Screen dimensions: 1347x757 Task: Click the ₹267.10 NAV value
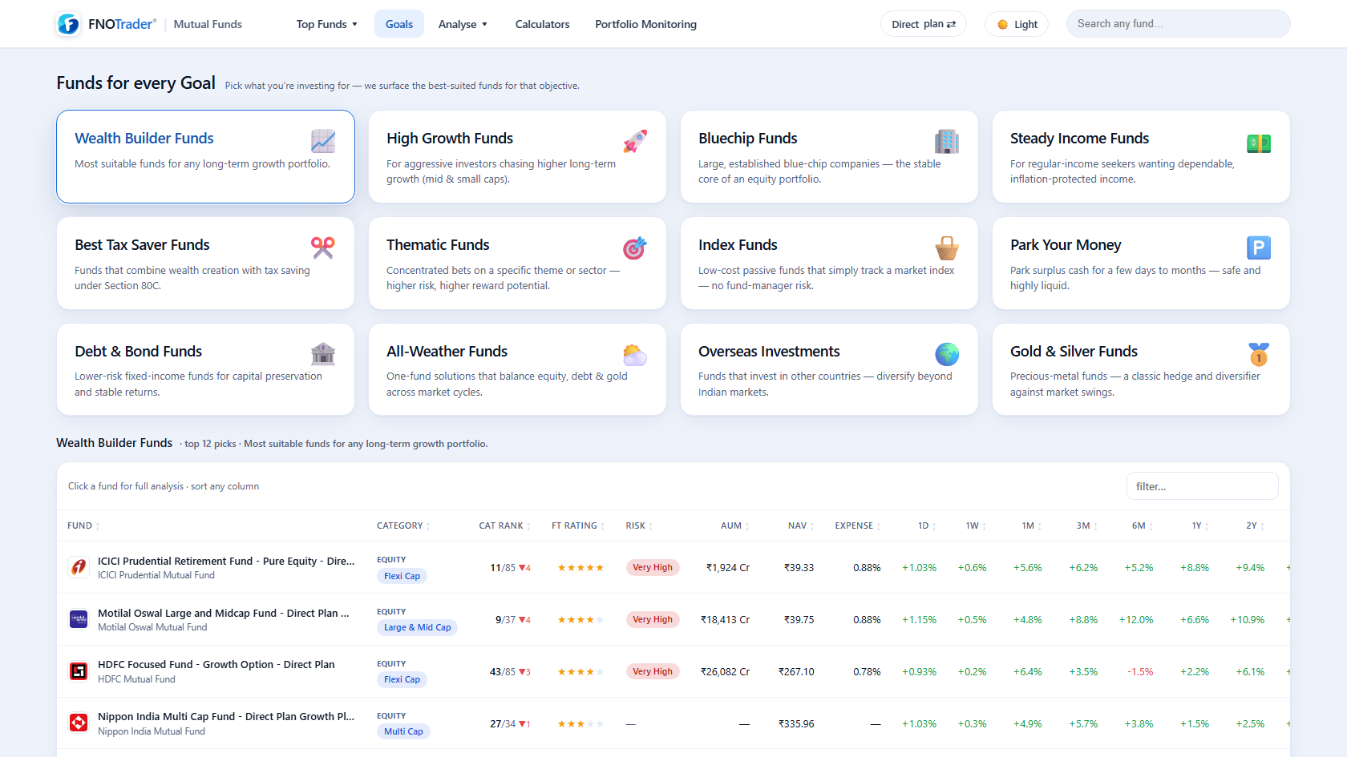tap(796, 672)
